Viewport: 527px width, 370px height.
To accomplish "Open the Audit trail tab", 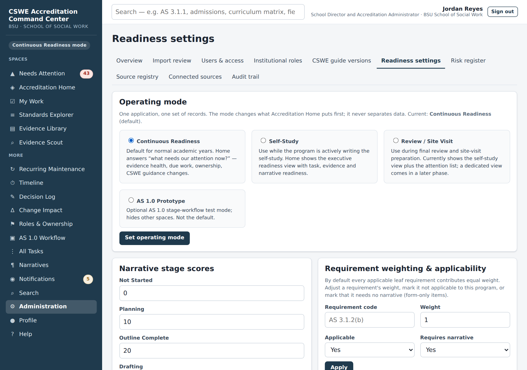I will pos(245,77).
